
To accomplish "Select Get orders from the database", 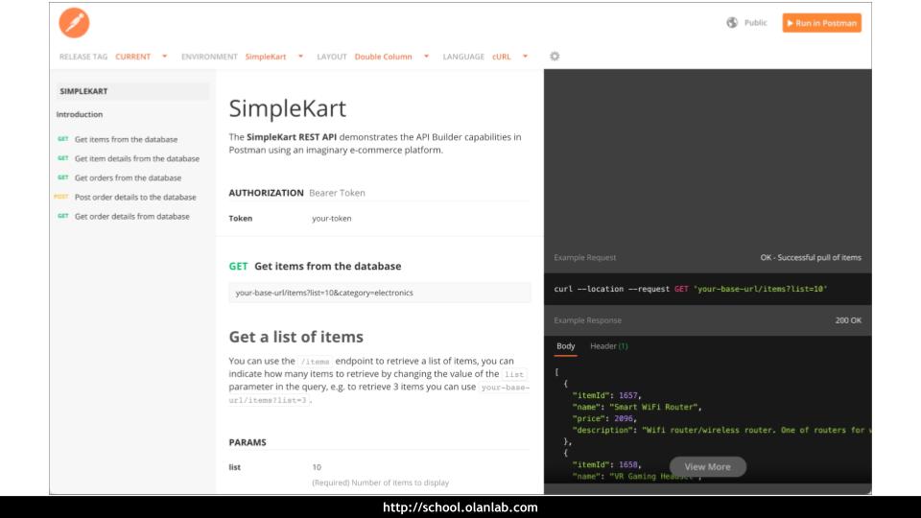I will click(x=128, y=178).
